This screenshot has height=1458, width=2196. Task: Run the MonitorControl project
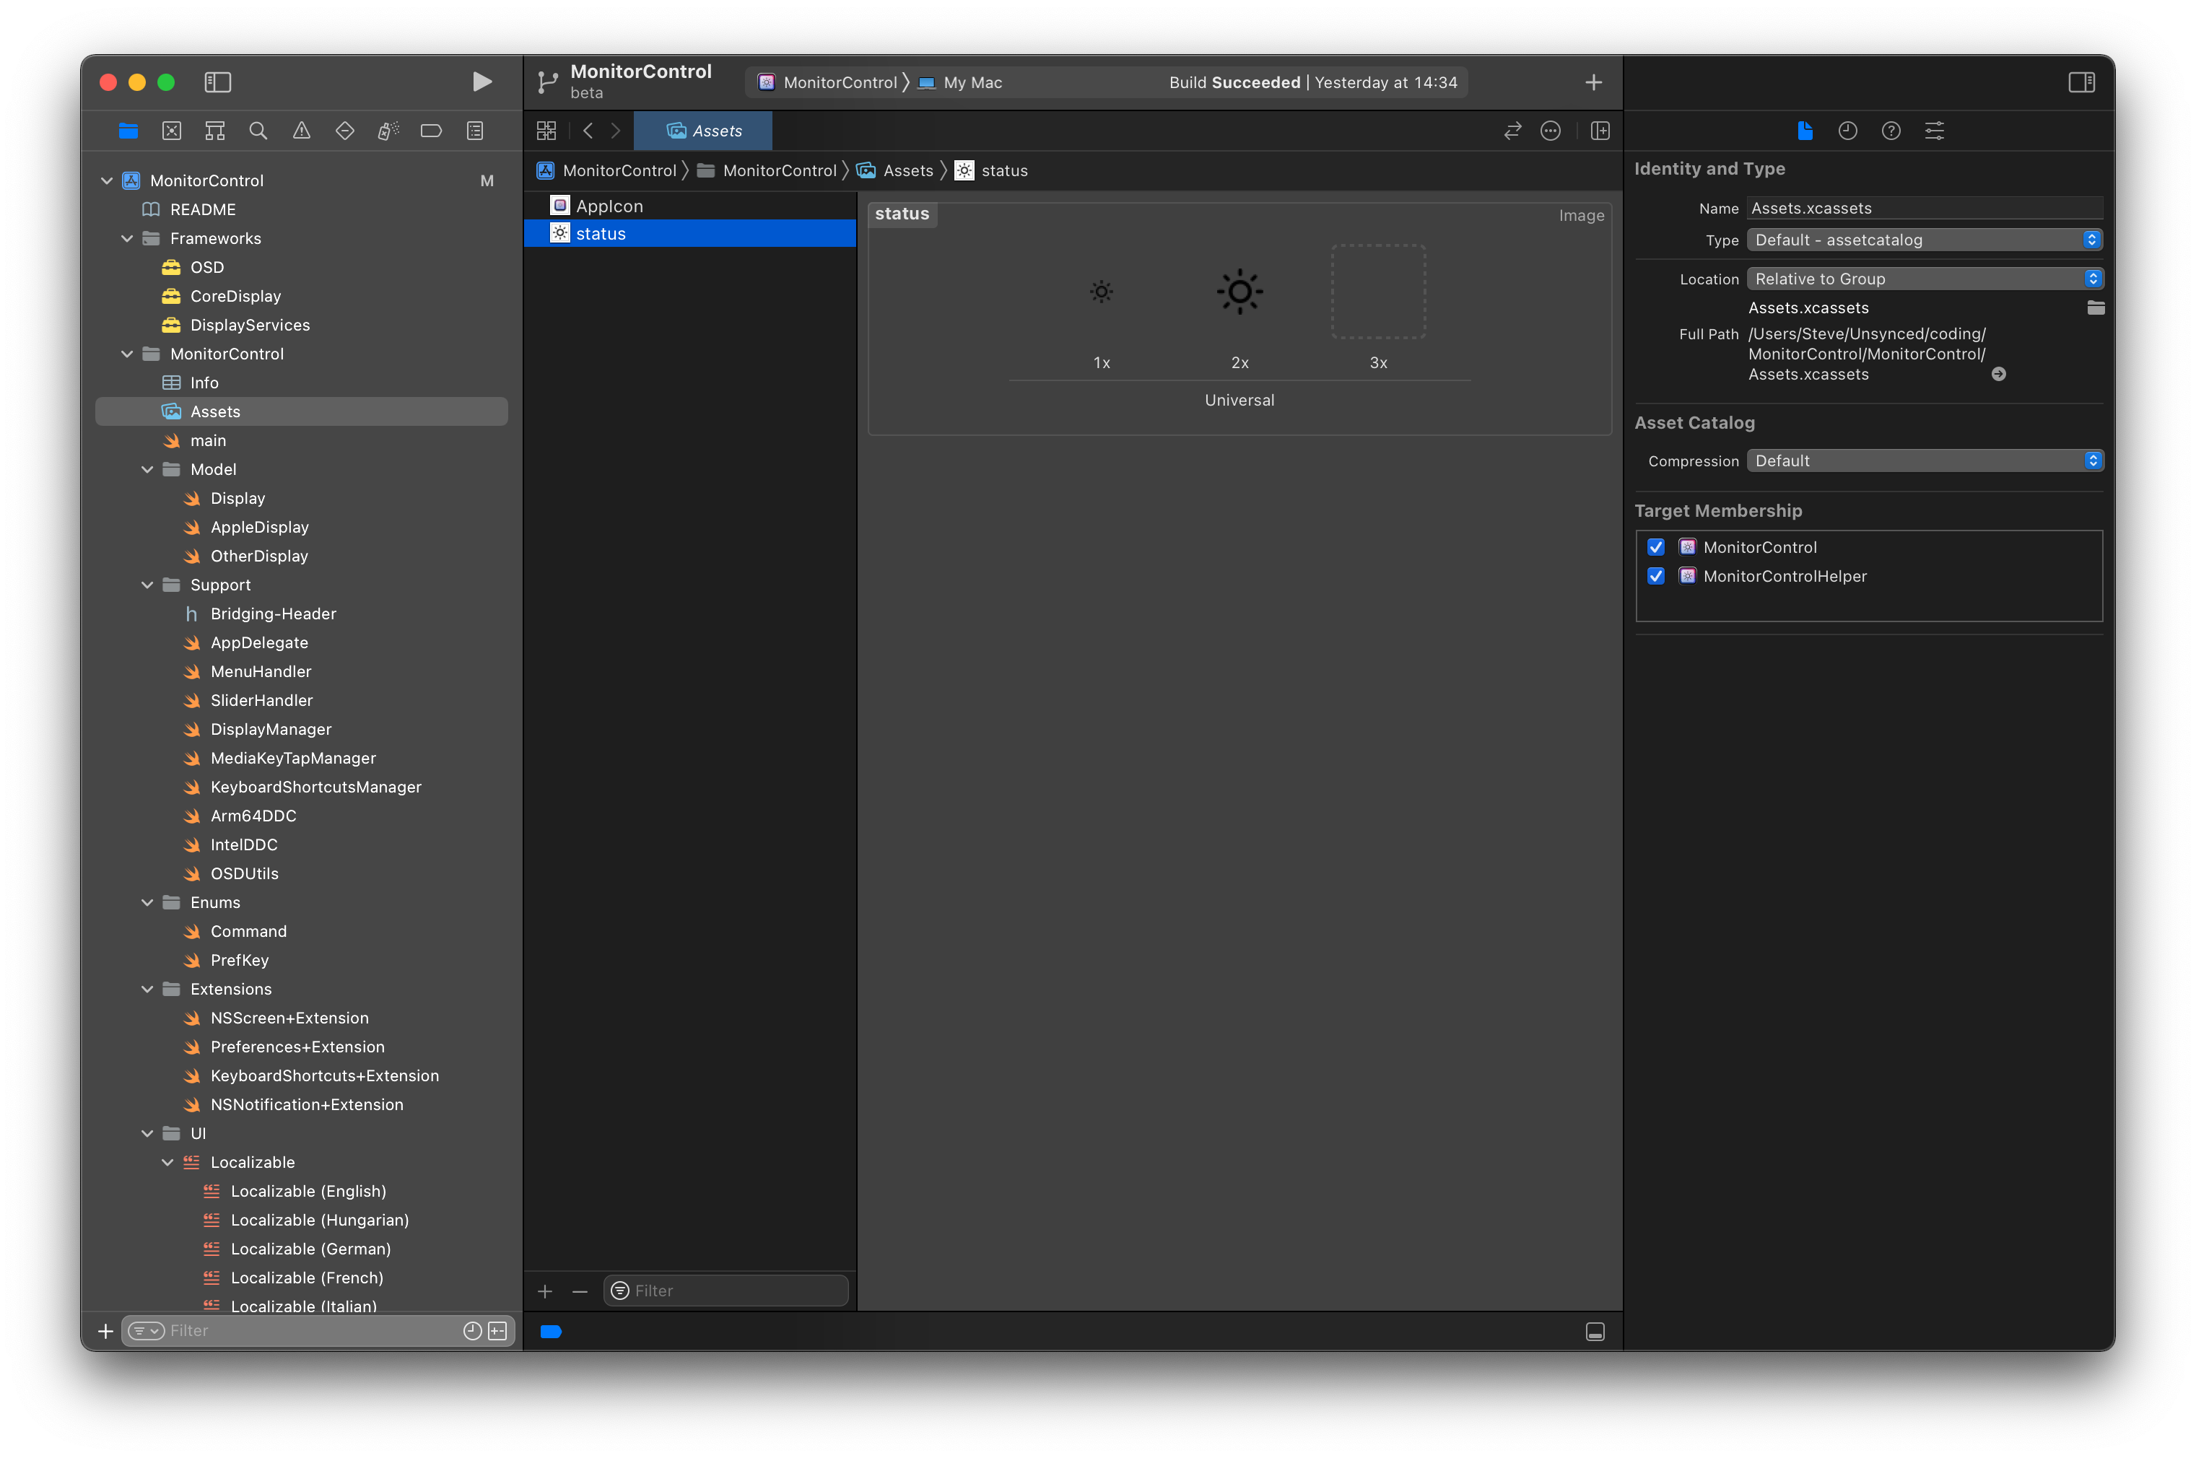pyautogui.click(x=481, y=82)
